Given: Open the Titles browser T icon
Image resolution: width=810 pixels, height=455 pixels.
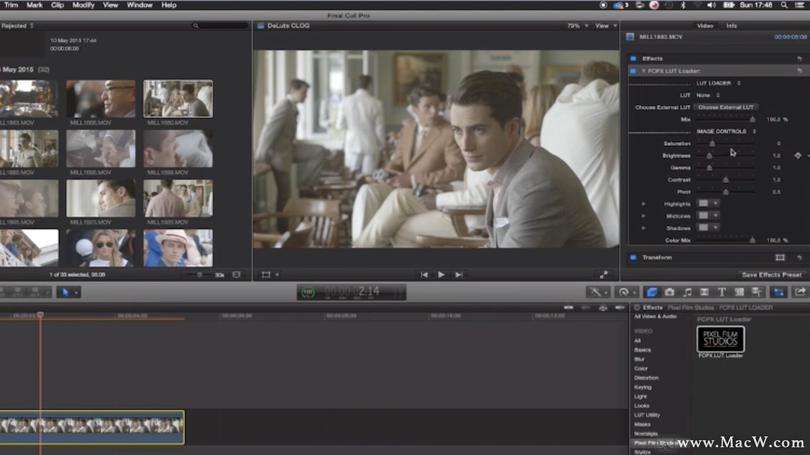Looking at the screenshot, I should tap(722, 292).
